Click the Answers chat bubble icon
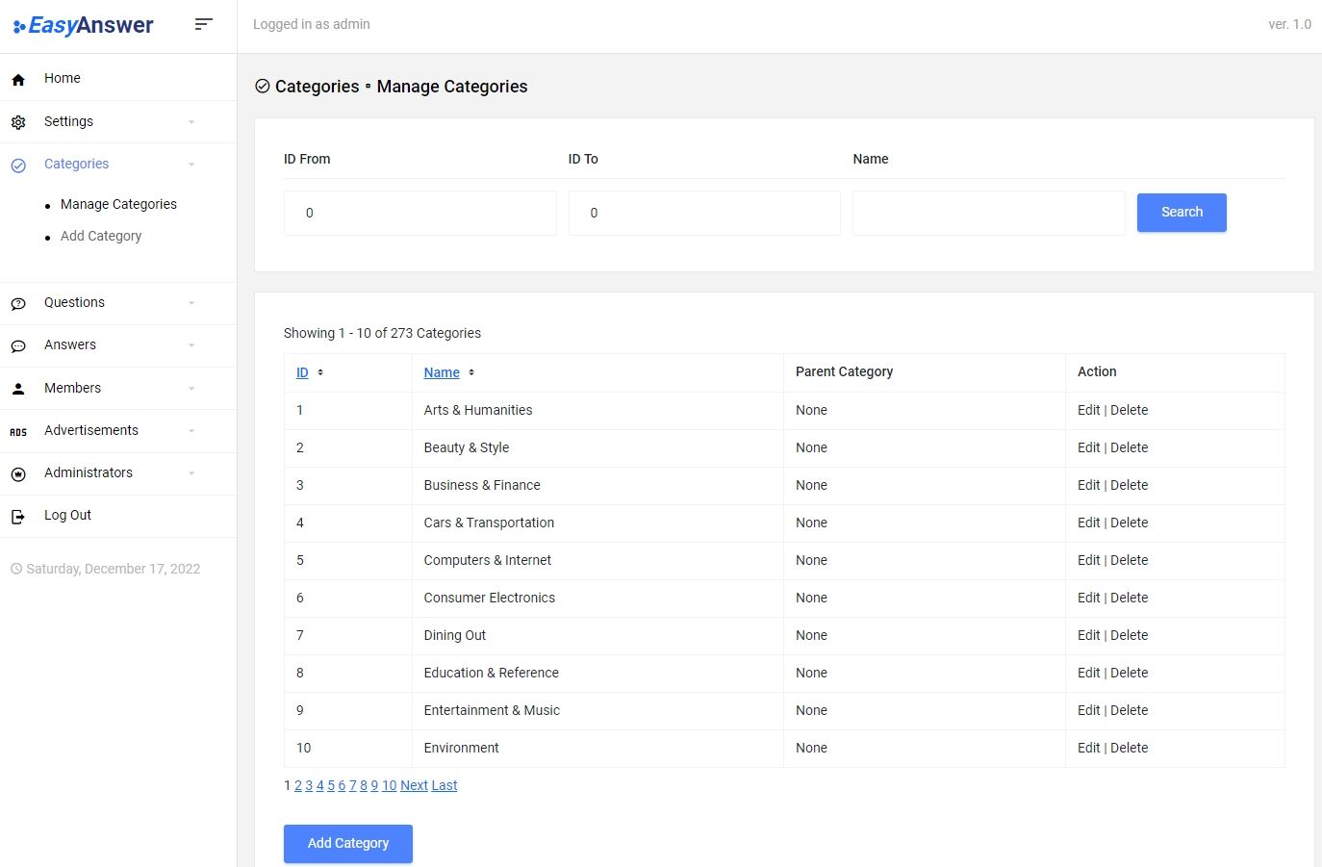1322x867 pixels. click(18, 346)
